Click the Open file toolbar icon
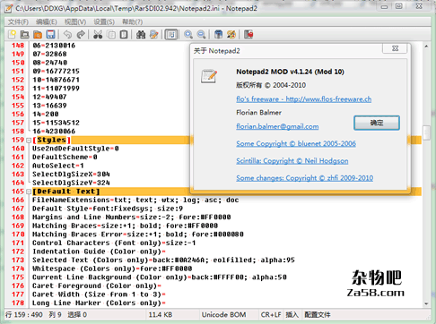The image size is (436, 324). [24, 35]
